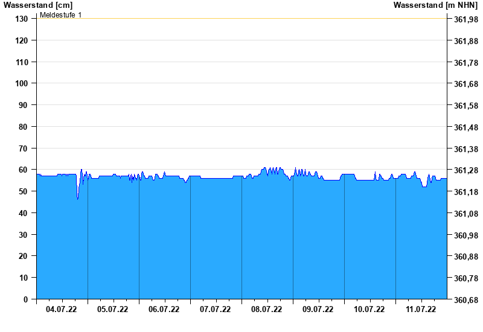Click the 130 value on left axis
This screenshot has width=483, height=332.
point(22,19)
